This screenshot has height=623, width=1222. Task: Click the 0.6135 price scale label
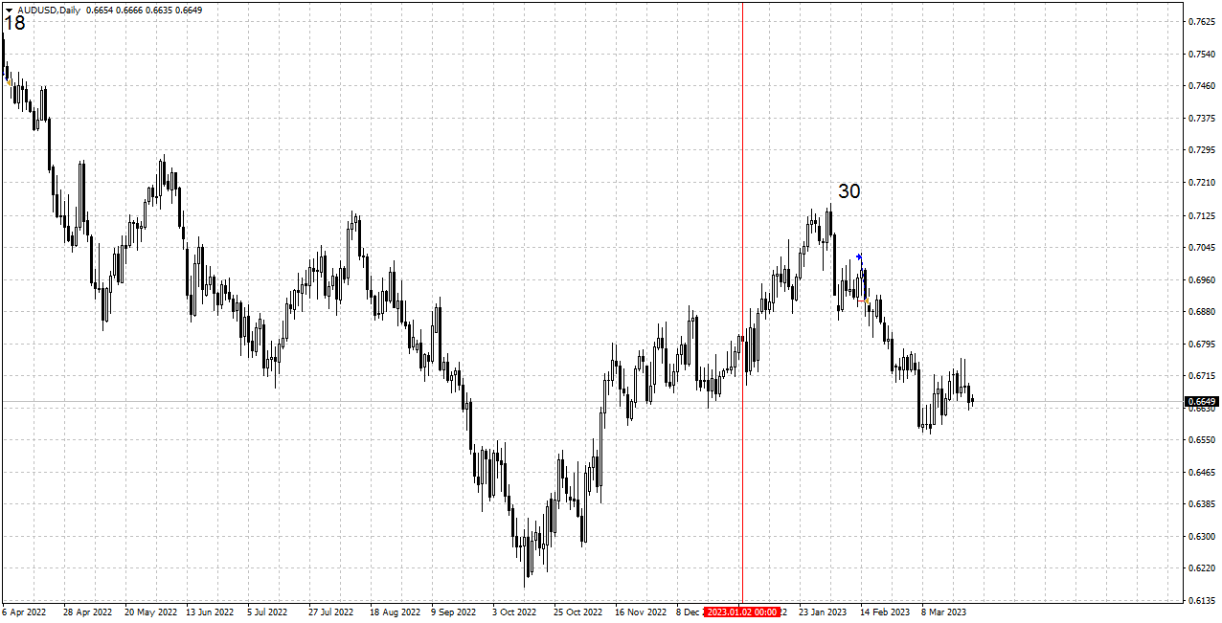coord(1201,601)
